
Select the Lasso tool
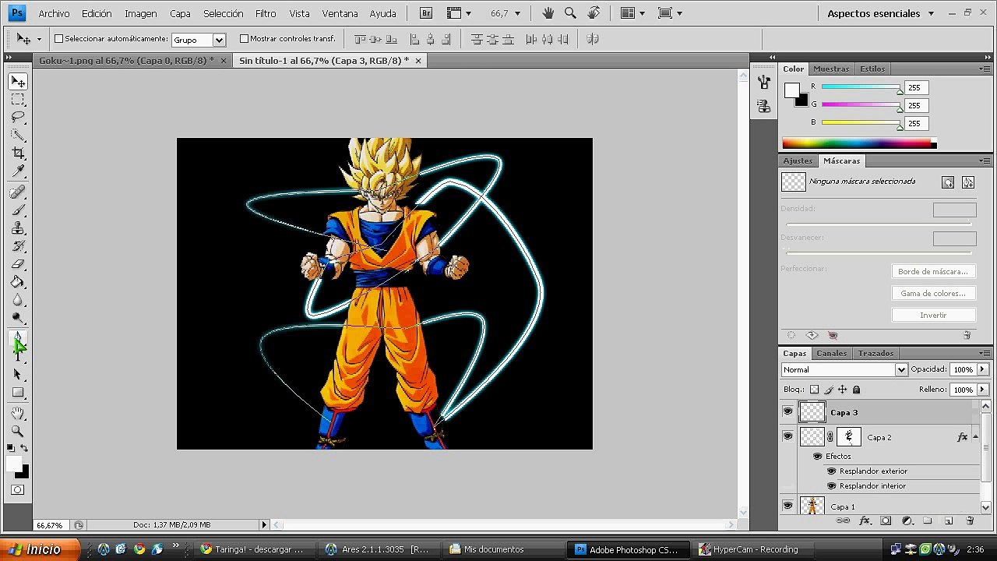coord(18,118)
